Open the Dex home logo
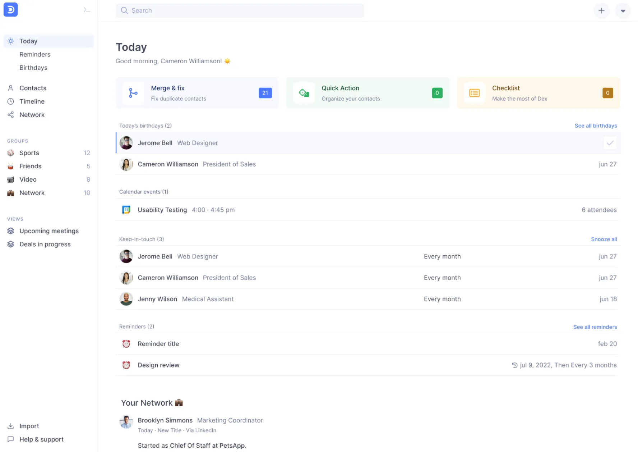 pyautogui.click(x=10, y=10)
